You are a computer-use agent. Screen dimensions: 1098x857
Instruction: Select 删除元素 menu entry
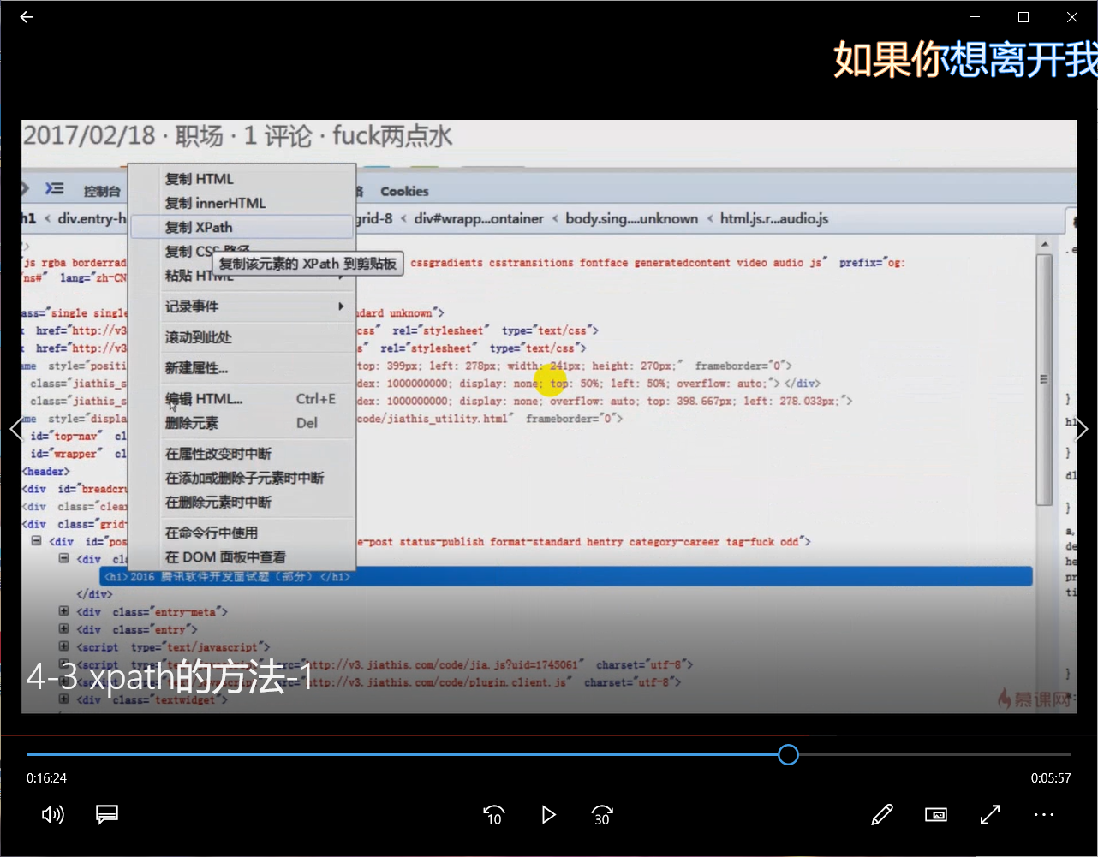242,423
